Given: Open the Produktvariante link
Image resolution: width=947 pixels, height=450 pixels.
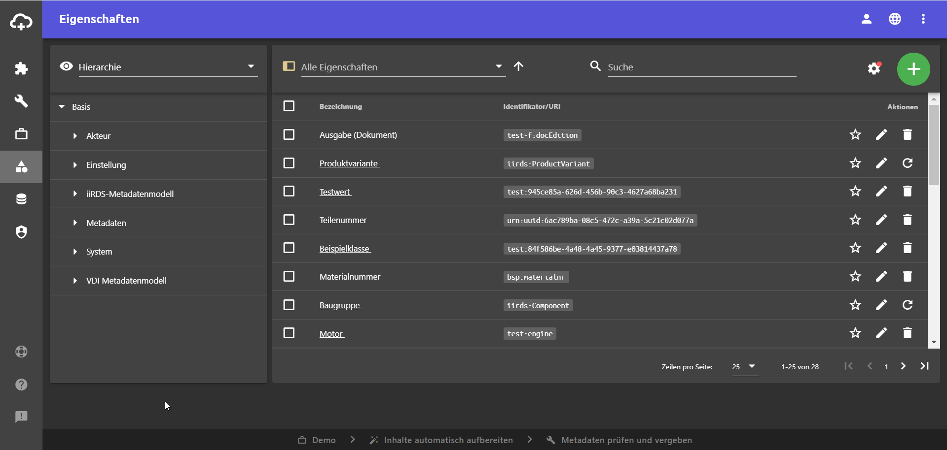Looking at the screenshot, I should [349, 163].
